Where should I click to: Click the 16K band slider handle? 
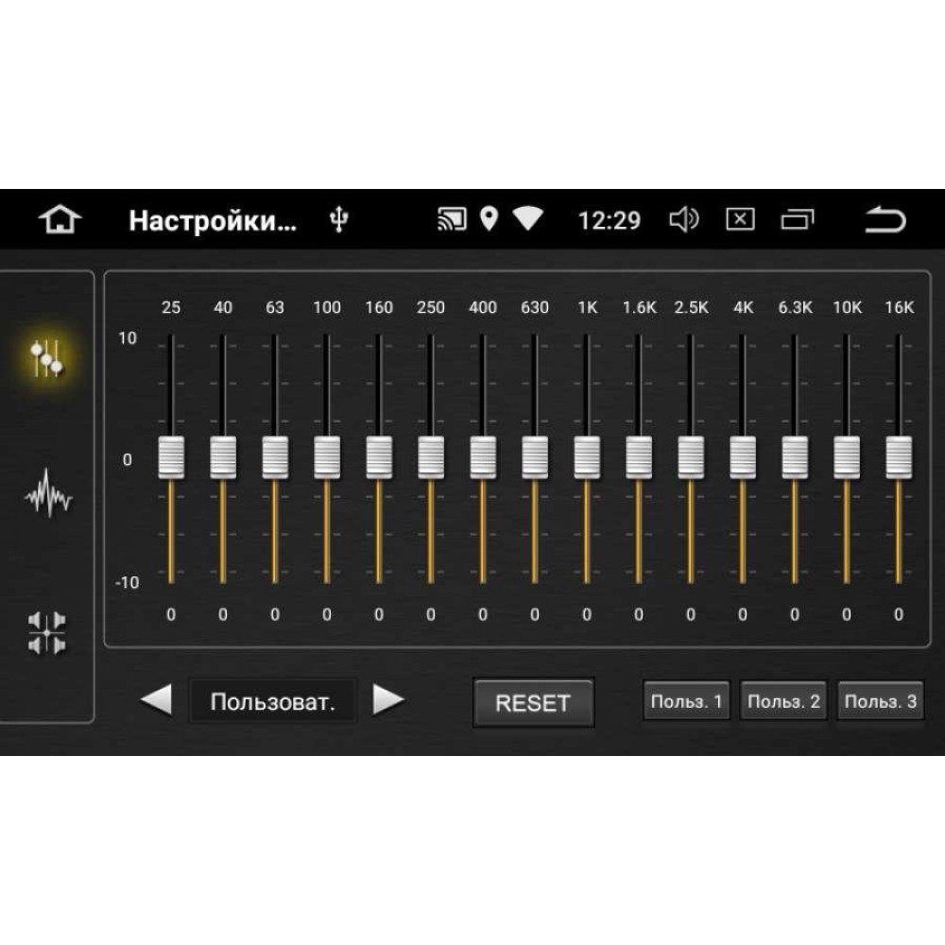tap(899, 458)
